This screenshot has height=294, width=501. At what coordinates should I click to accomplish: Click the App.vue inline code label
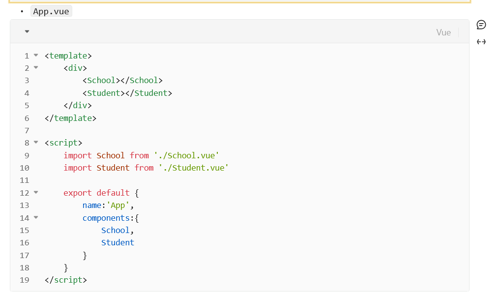(51, 11)
